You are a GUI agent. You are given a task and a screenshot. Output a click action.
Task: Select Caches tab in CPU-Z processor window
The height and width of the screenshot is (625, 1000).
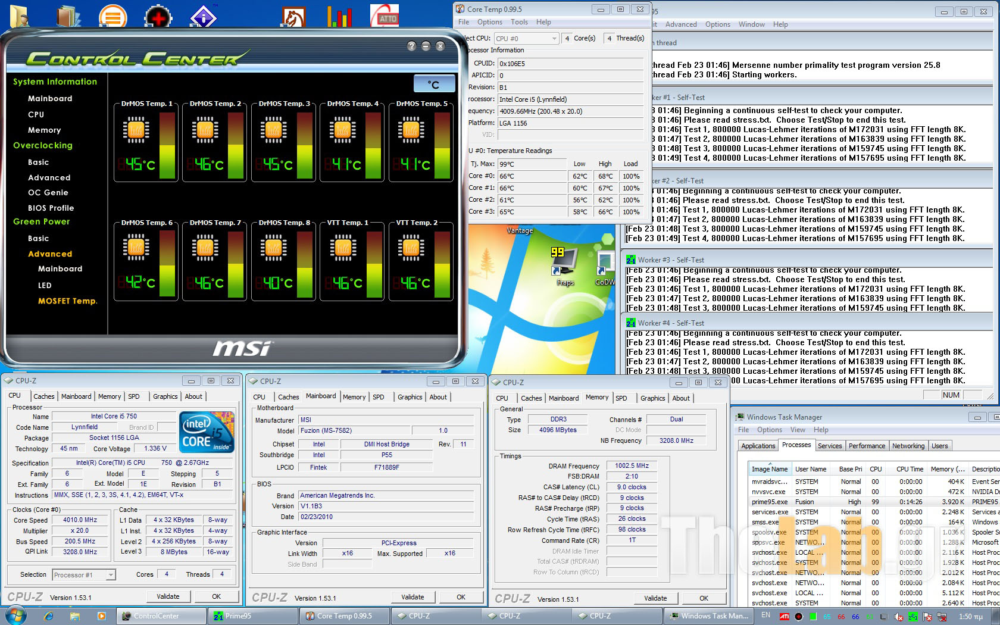43,396
